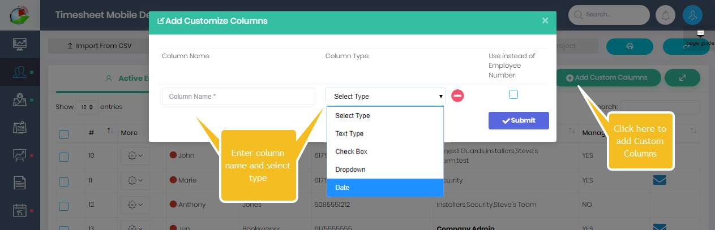
Task: Click the print button icon
Action: click(x=630, y=46)
